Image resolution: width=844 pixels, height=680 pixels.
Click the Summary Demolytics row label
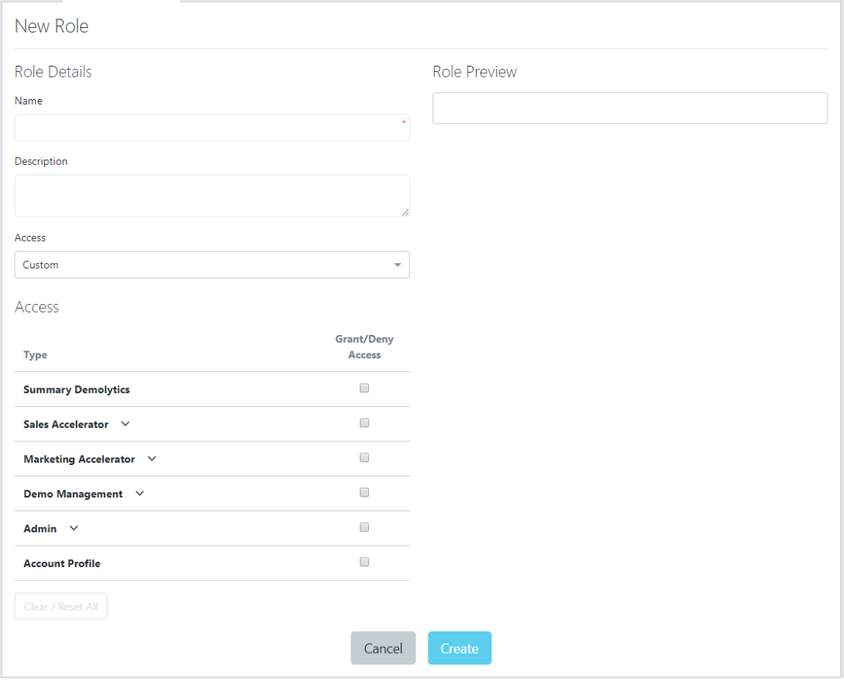coord(77,390)
